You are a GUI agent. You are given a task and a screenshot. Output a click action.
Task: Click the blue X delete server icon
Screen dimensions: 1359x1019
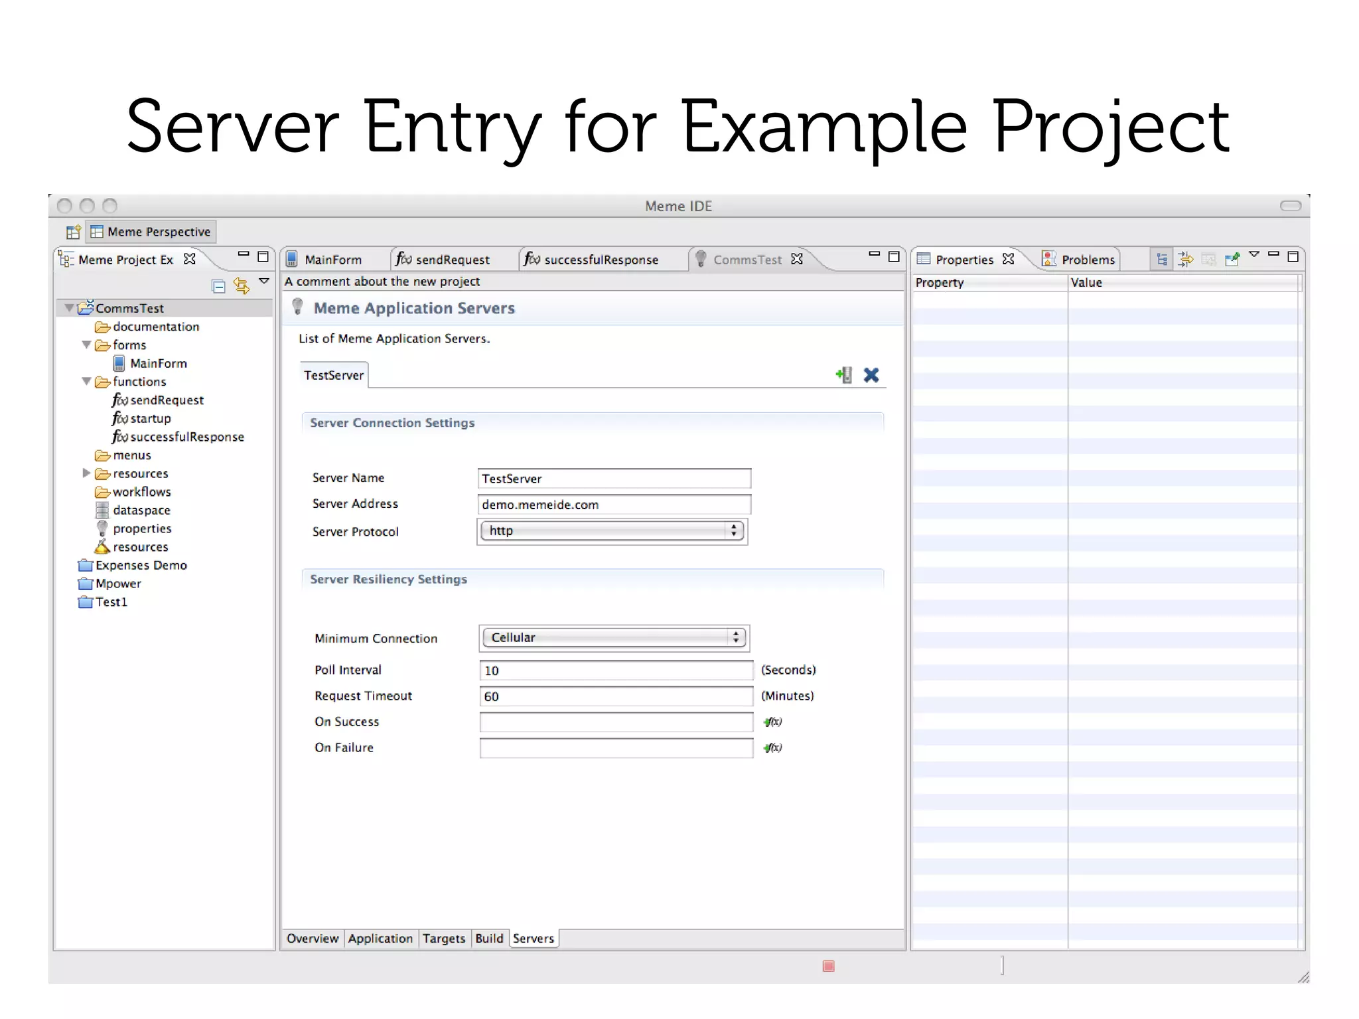pos(871,375)
